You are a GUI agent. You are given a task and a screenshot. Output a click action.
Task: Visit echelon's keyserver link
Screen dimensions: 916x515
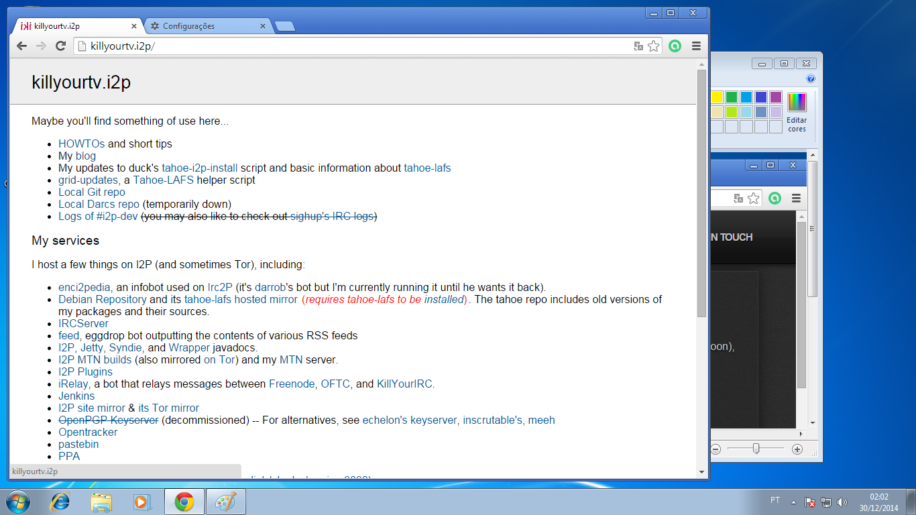pos(411,420)
